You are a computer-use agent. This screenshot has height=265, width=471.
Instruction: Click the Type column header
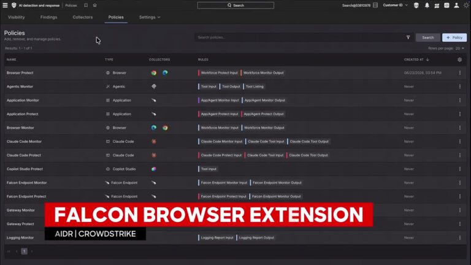click(109, 60)
